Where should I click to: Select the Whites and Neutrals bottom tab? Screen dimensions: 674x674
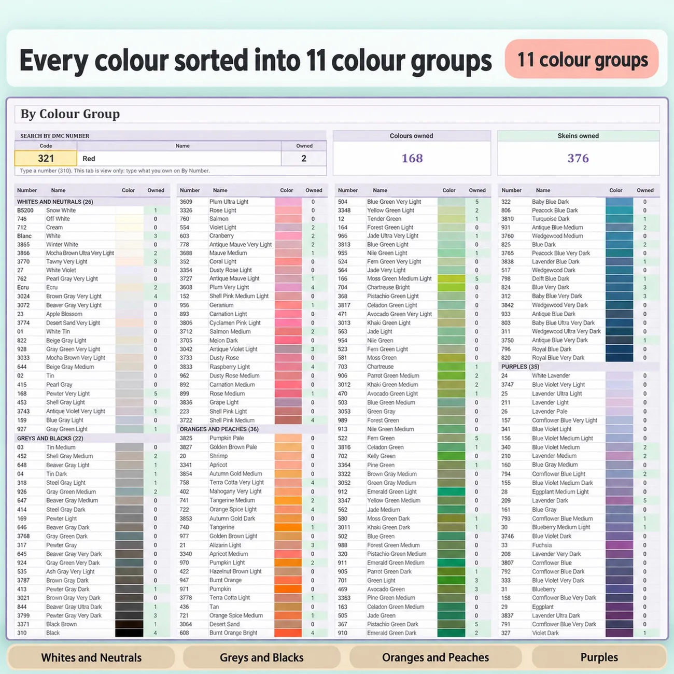tap(91, 657)
